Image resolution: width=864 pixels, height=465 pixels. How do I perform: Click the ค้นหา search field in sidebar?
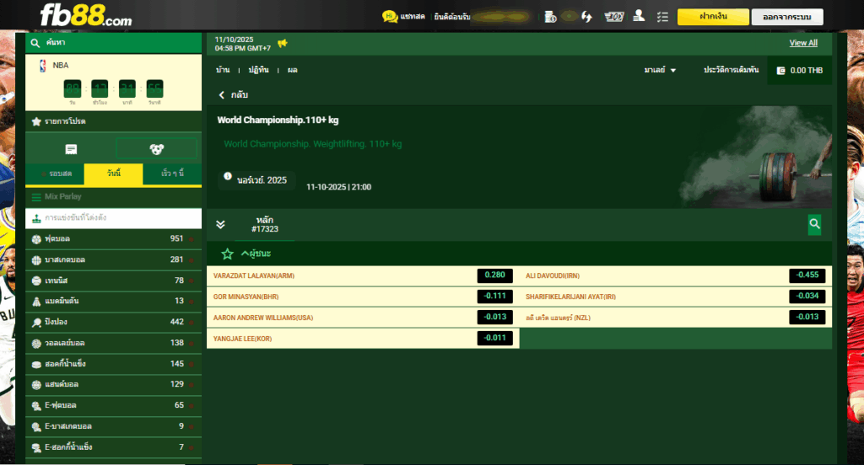[x=114, y=42]
